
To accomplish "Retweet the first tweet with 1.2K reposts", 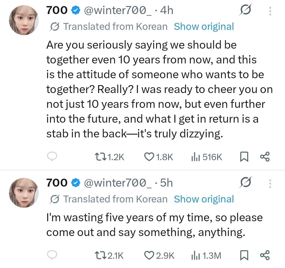I will coord(110,157).
